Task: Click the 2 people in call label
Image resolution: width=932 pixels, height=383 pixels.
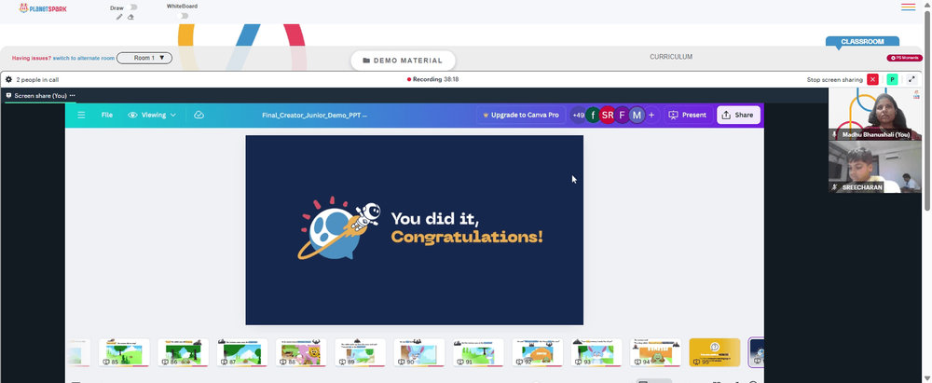Action: [x=37, y=80]
